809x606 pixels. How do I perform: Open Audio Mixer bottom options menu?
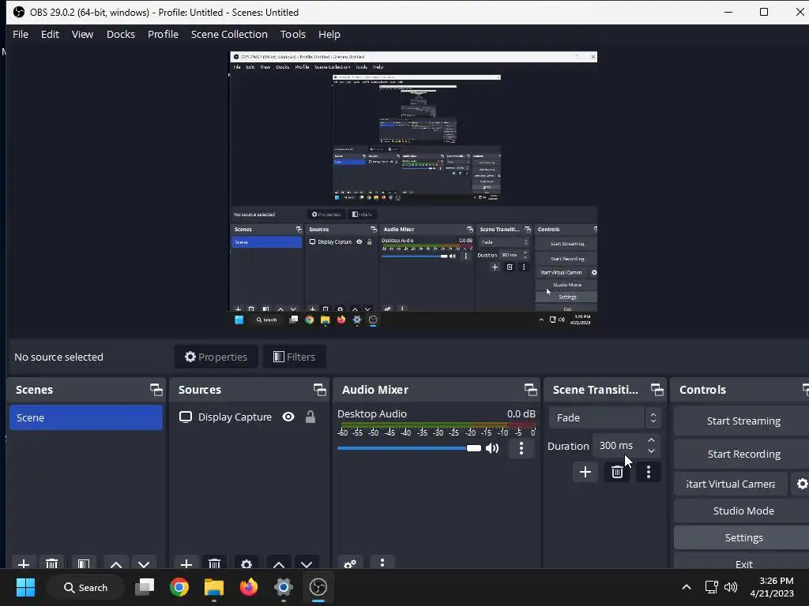[382, 563]
